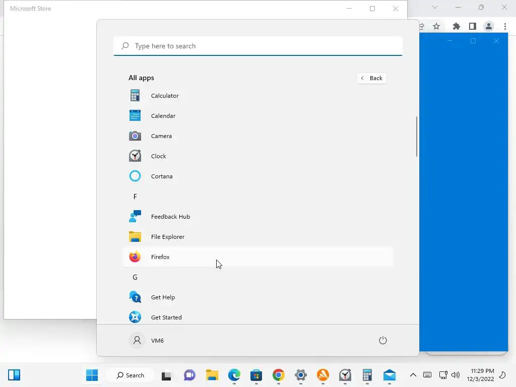Switch to Microsoft Edge on taskbar
This screenshot has height=387, width=516.
[234, 375]
